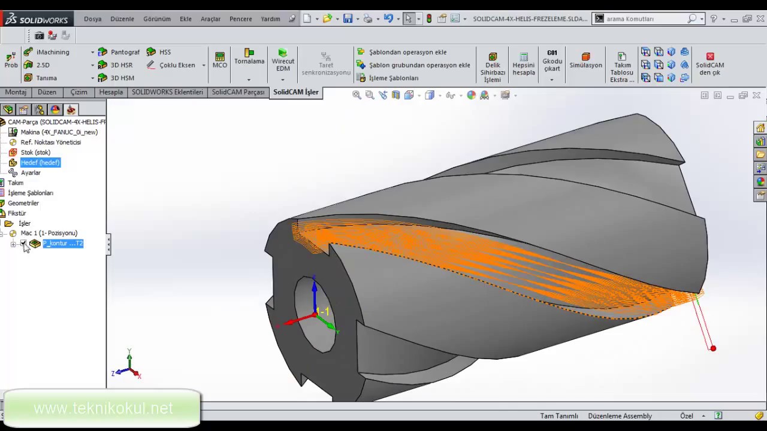Open the Çoklu Eksen multi-axis tool
Image resolution: width=767 pixels, height=431 pixels.
[x=171, y=65]
